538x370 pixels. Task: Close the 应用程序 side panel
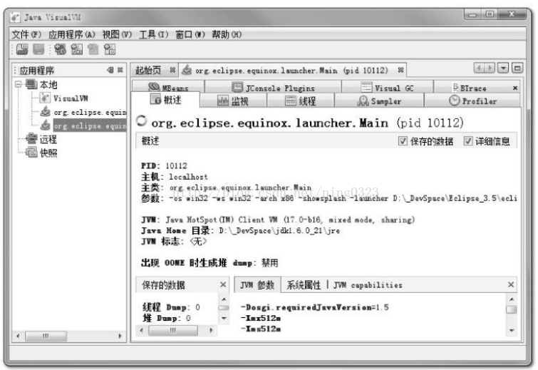click(120, 70)
